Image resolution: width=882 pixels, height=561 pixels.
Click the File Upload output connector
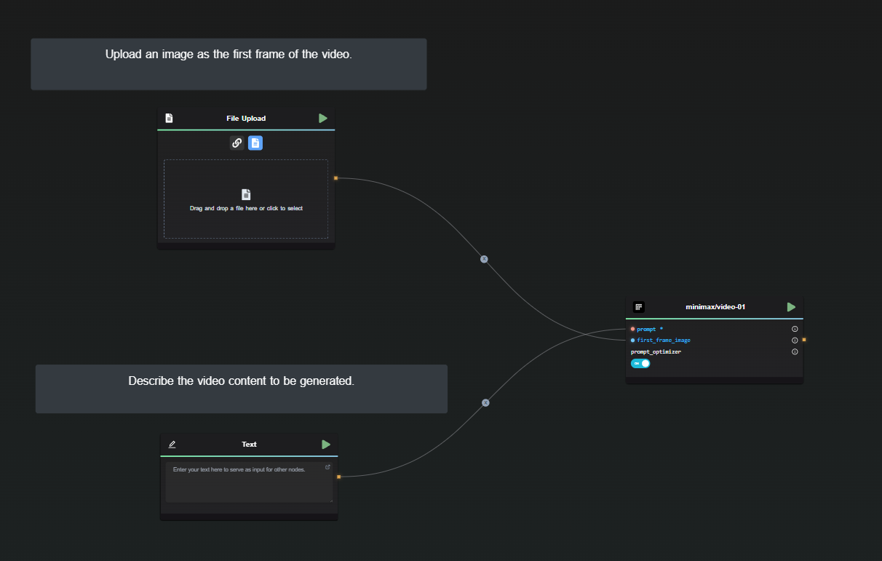(335, 178)
